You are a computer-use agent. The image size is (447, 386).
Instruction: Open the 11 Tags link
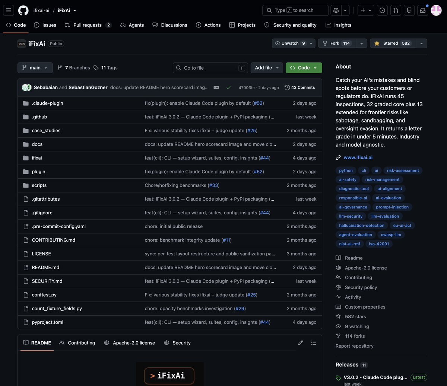coord(105,68)
